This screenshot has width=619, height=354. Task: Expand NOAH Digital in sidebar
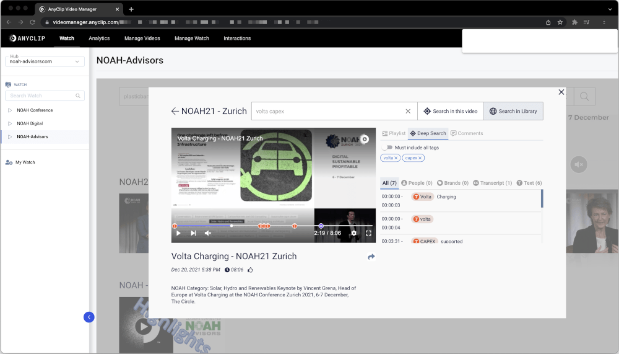point(10,123)
